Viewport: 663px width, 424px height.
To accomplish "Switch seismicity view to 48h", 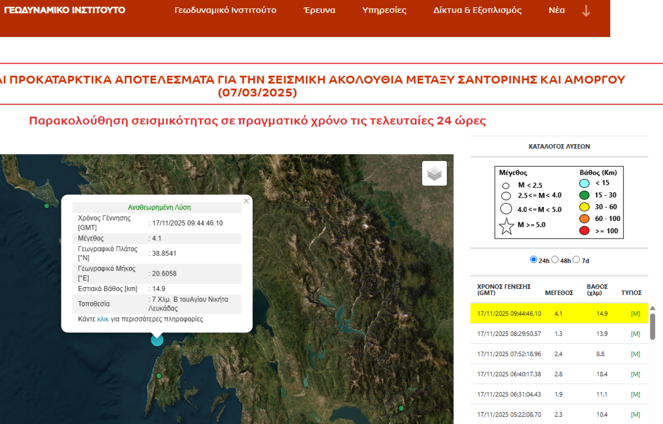I will tap(555, 259).
